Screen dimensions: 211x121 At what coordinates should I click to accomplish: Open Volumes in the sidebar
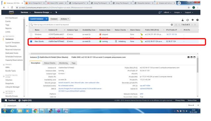9,80
